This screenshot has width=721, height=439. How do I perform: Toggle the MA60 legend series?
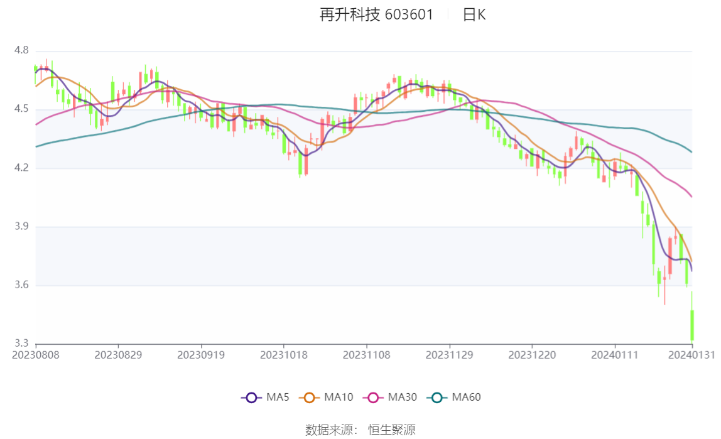pyautogui.click(x=454, y=397)
